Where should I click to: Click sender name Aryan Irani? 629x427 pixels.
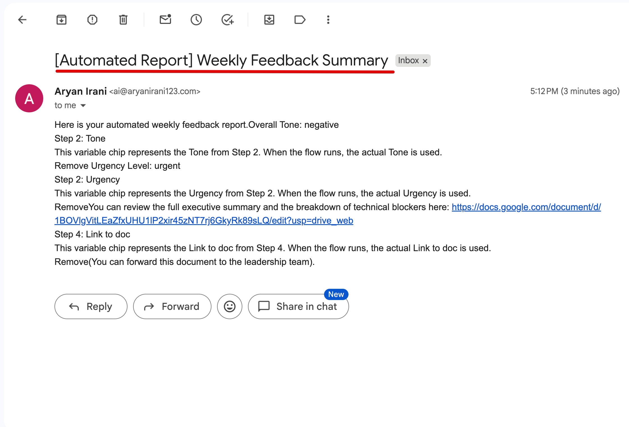[x=81, y=91]
